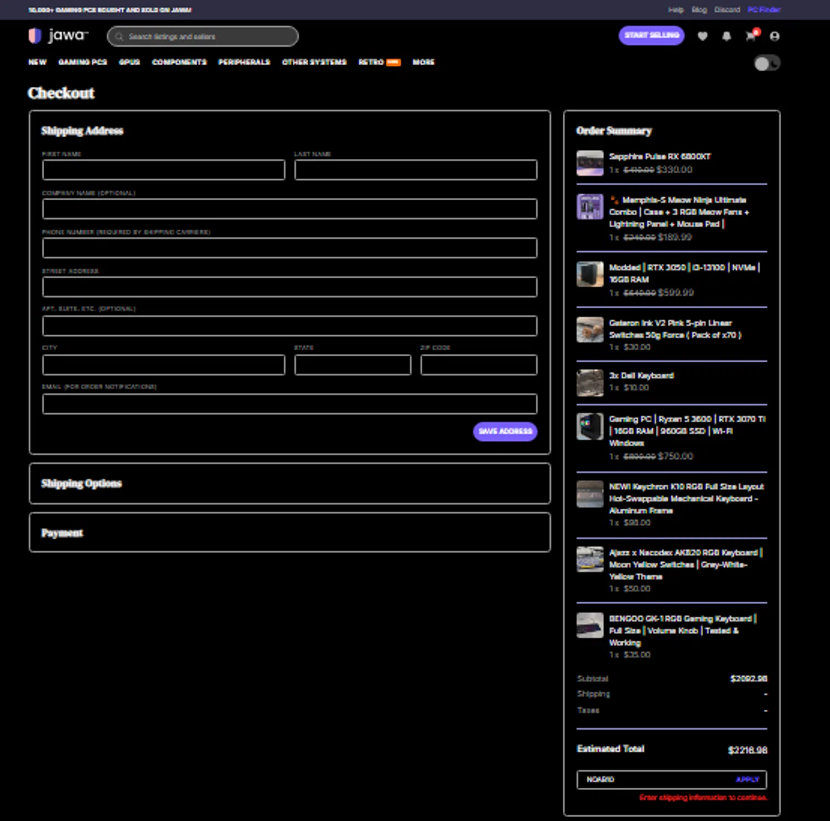Open the New menu item
830x821 pixels.
(38, 62)
